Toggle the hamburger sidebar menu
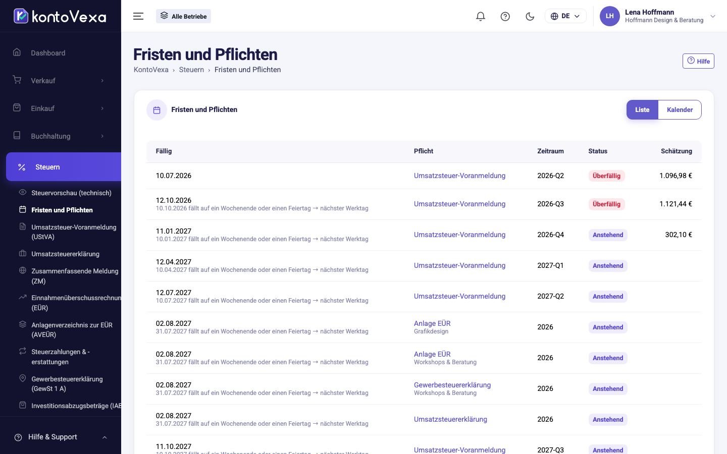727x454 pixels. click(x=138, y=16)
